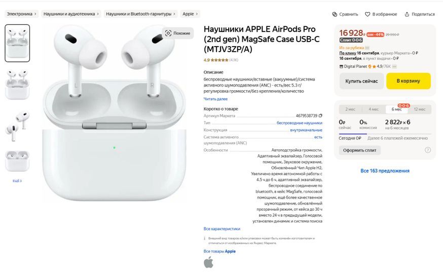The image size is (443, 276).
Task: Click the Apple brand logo
Action: 208,262
